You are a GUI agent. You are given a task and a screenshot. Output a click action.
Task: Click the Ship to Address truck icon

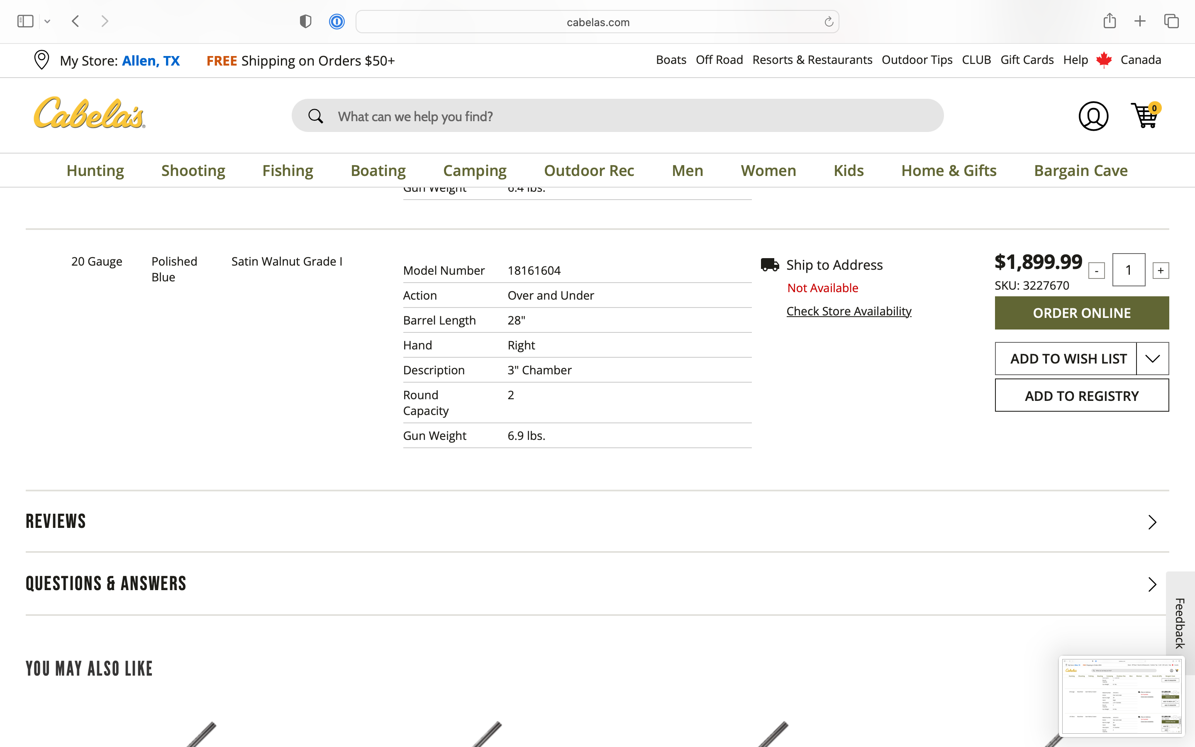(x=769, y=265)
